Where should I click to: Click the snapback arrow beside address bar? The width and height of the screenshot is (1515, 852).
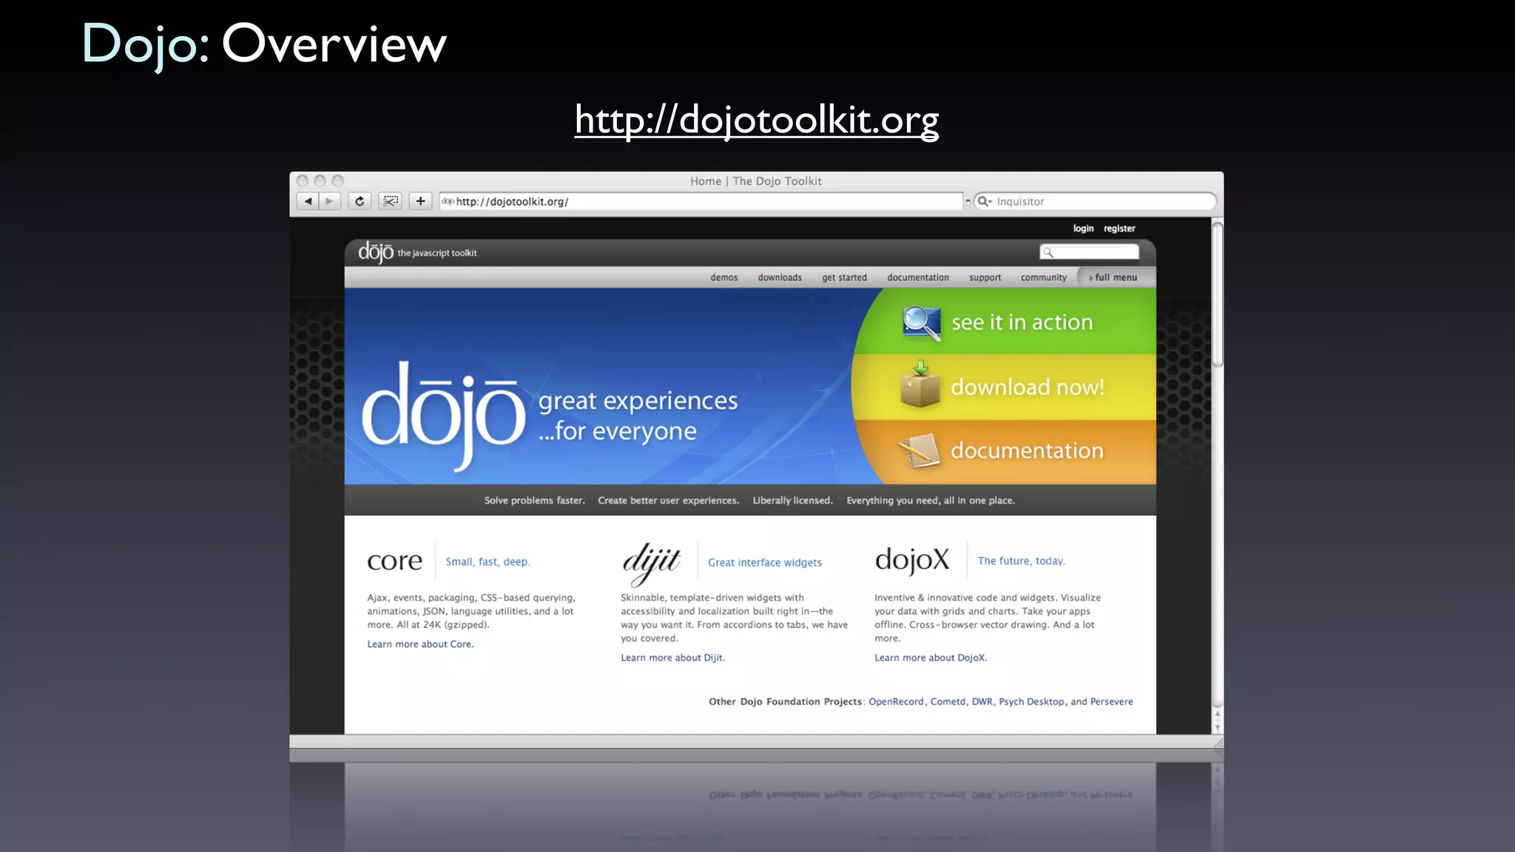pos(968,201)
